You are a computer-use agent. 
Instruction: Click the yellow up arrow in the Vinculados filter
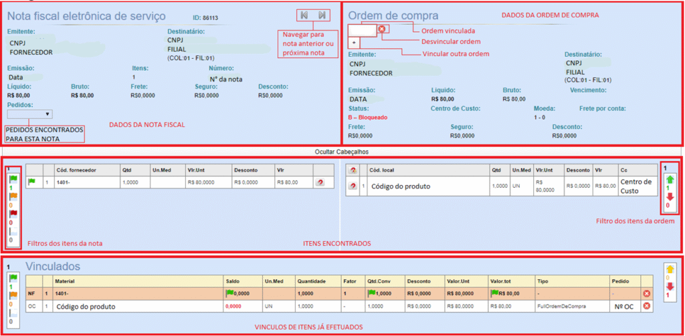[x=671, y=270]
